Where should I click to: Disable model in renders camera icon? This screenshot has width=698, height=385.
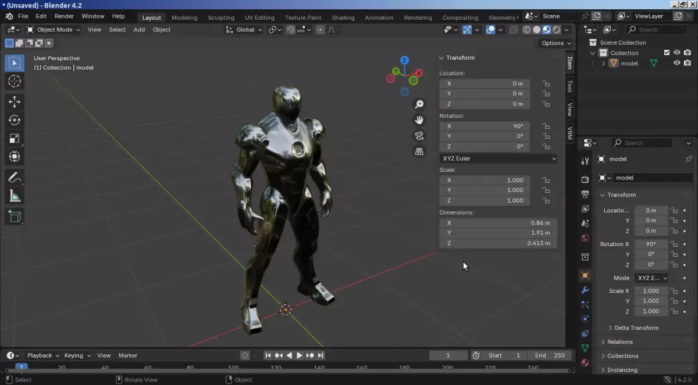tap(688, 63)
